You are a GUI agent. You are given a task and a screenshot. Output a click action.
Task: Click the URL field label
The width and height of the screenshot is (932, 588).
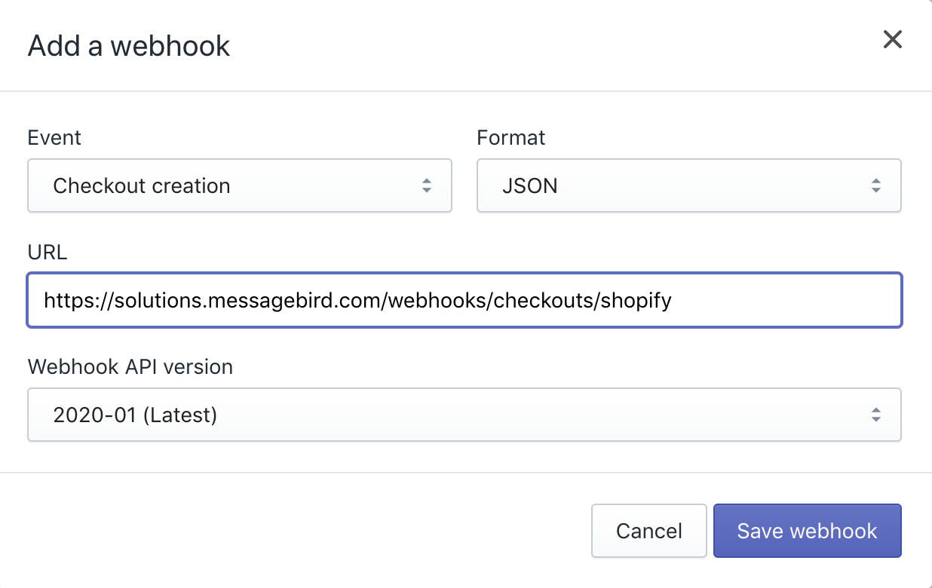[x=48, y=252]
